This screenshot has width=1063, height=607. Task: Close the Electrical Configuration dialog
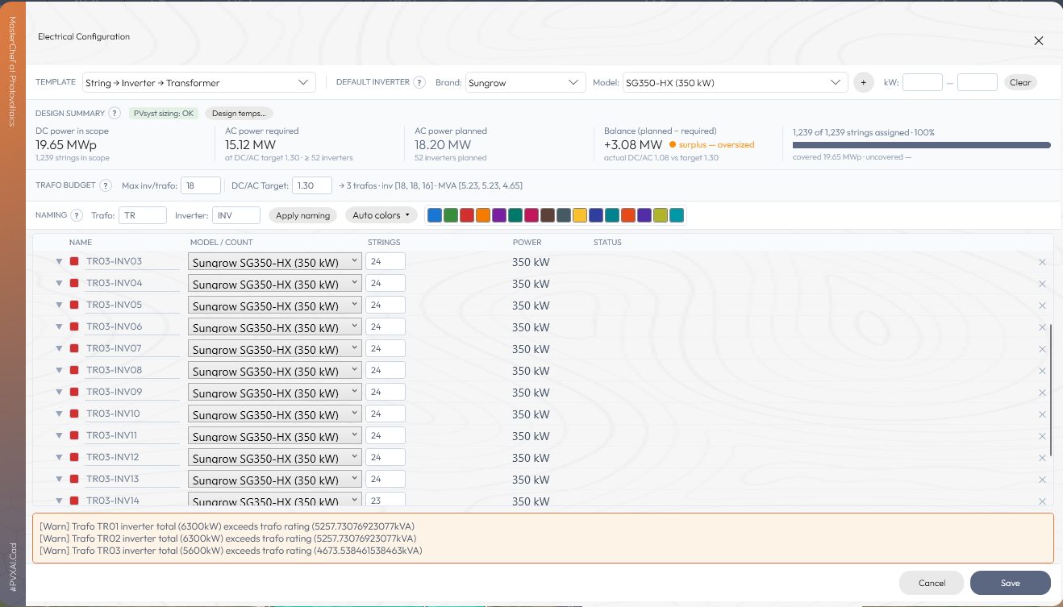(x=1039, y=40)
